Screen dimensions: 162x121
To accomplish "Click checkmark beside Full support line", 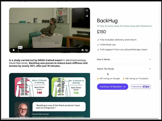I will pyautogui.click(x=98, y=50).
